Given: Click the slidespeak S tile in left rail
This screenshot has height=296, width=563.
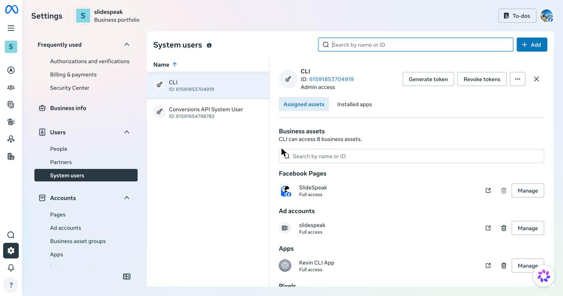Looking at the screenshot, I should (x=11, y=47).
